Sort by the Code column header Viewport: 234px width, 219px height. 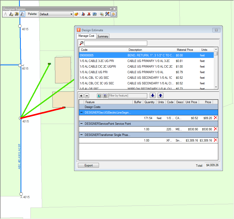coord(103,50)
